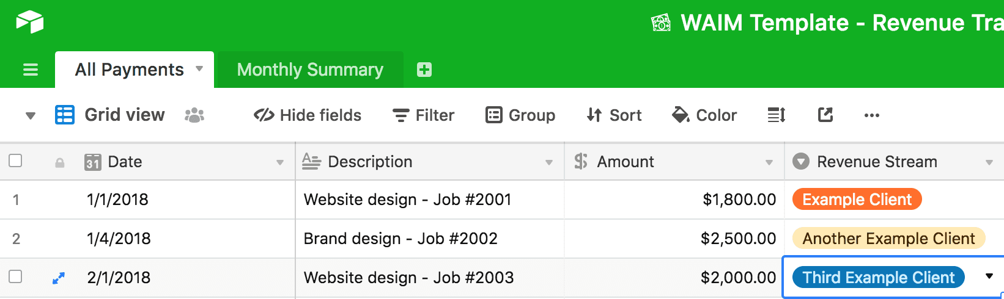Check the row 3 selection checkbox
Viewport: 1004px width, 299px height.
[x=16, y=277]
